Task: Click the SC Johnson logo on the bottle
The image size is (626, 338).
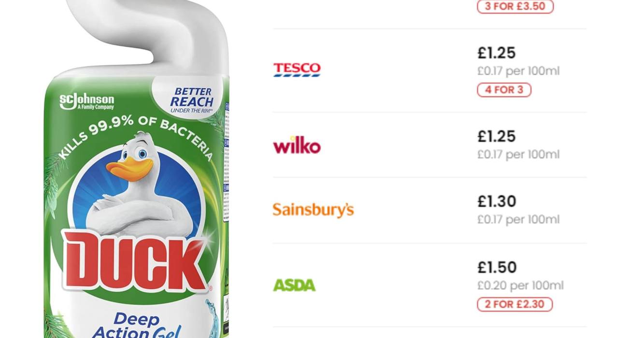Action: point(87,101)
